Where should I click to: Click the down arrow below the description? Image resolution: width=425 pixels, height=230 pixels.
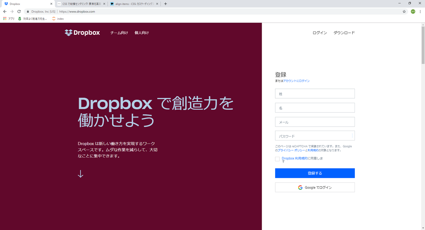click(80, 174)
